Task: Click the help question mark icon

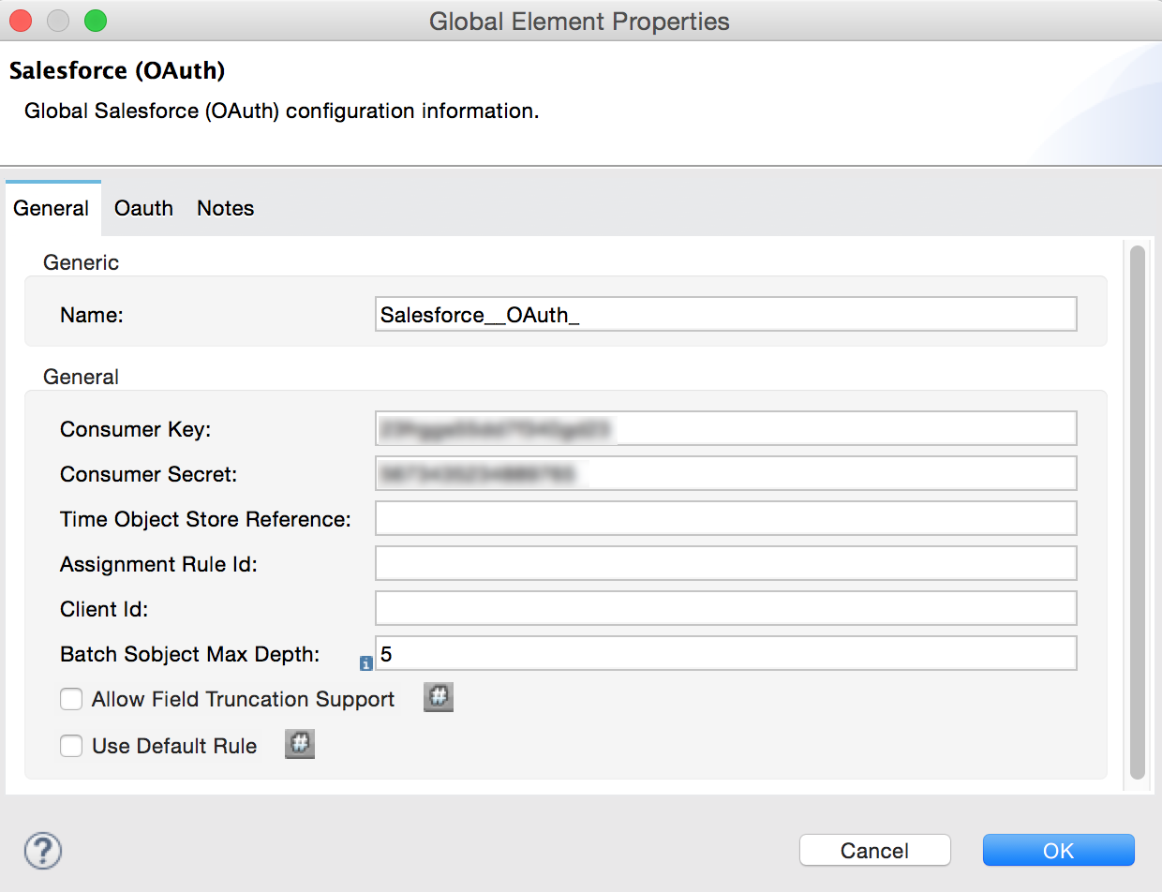Action: pyautogui.click(x=43, y=851)
